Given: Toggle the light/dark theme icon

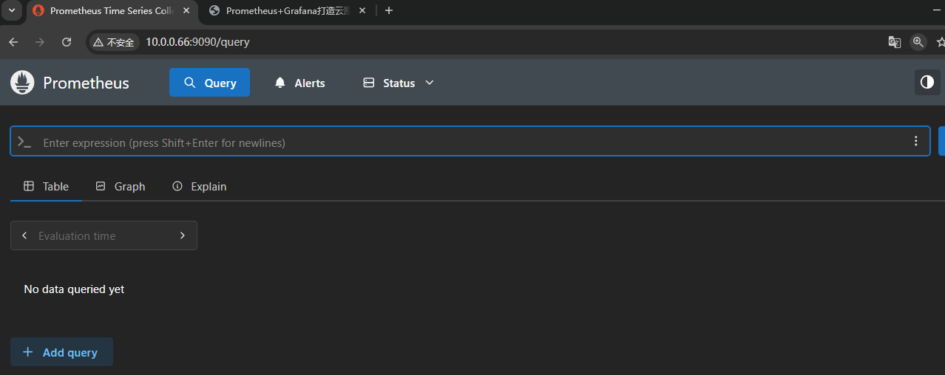Looking at the screenshot, I should tap(927, 82).
